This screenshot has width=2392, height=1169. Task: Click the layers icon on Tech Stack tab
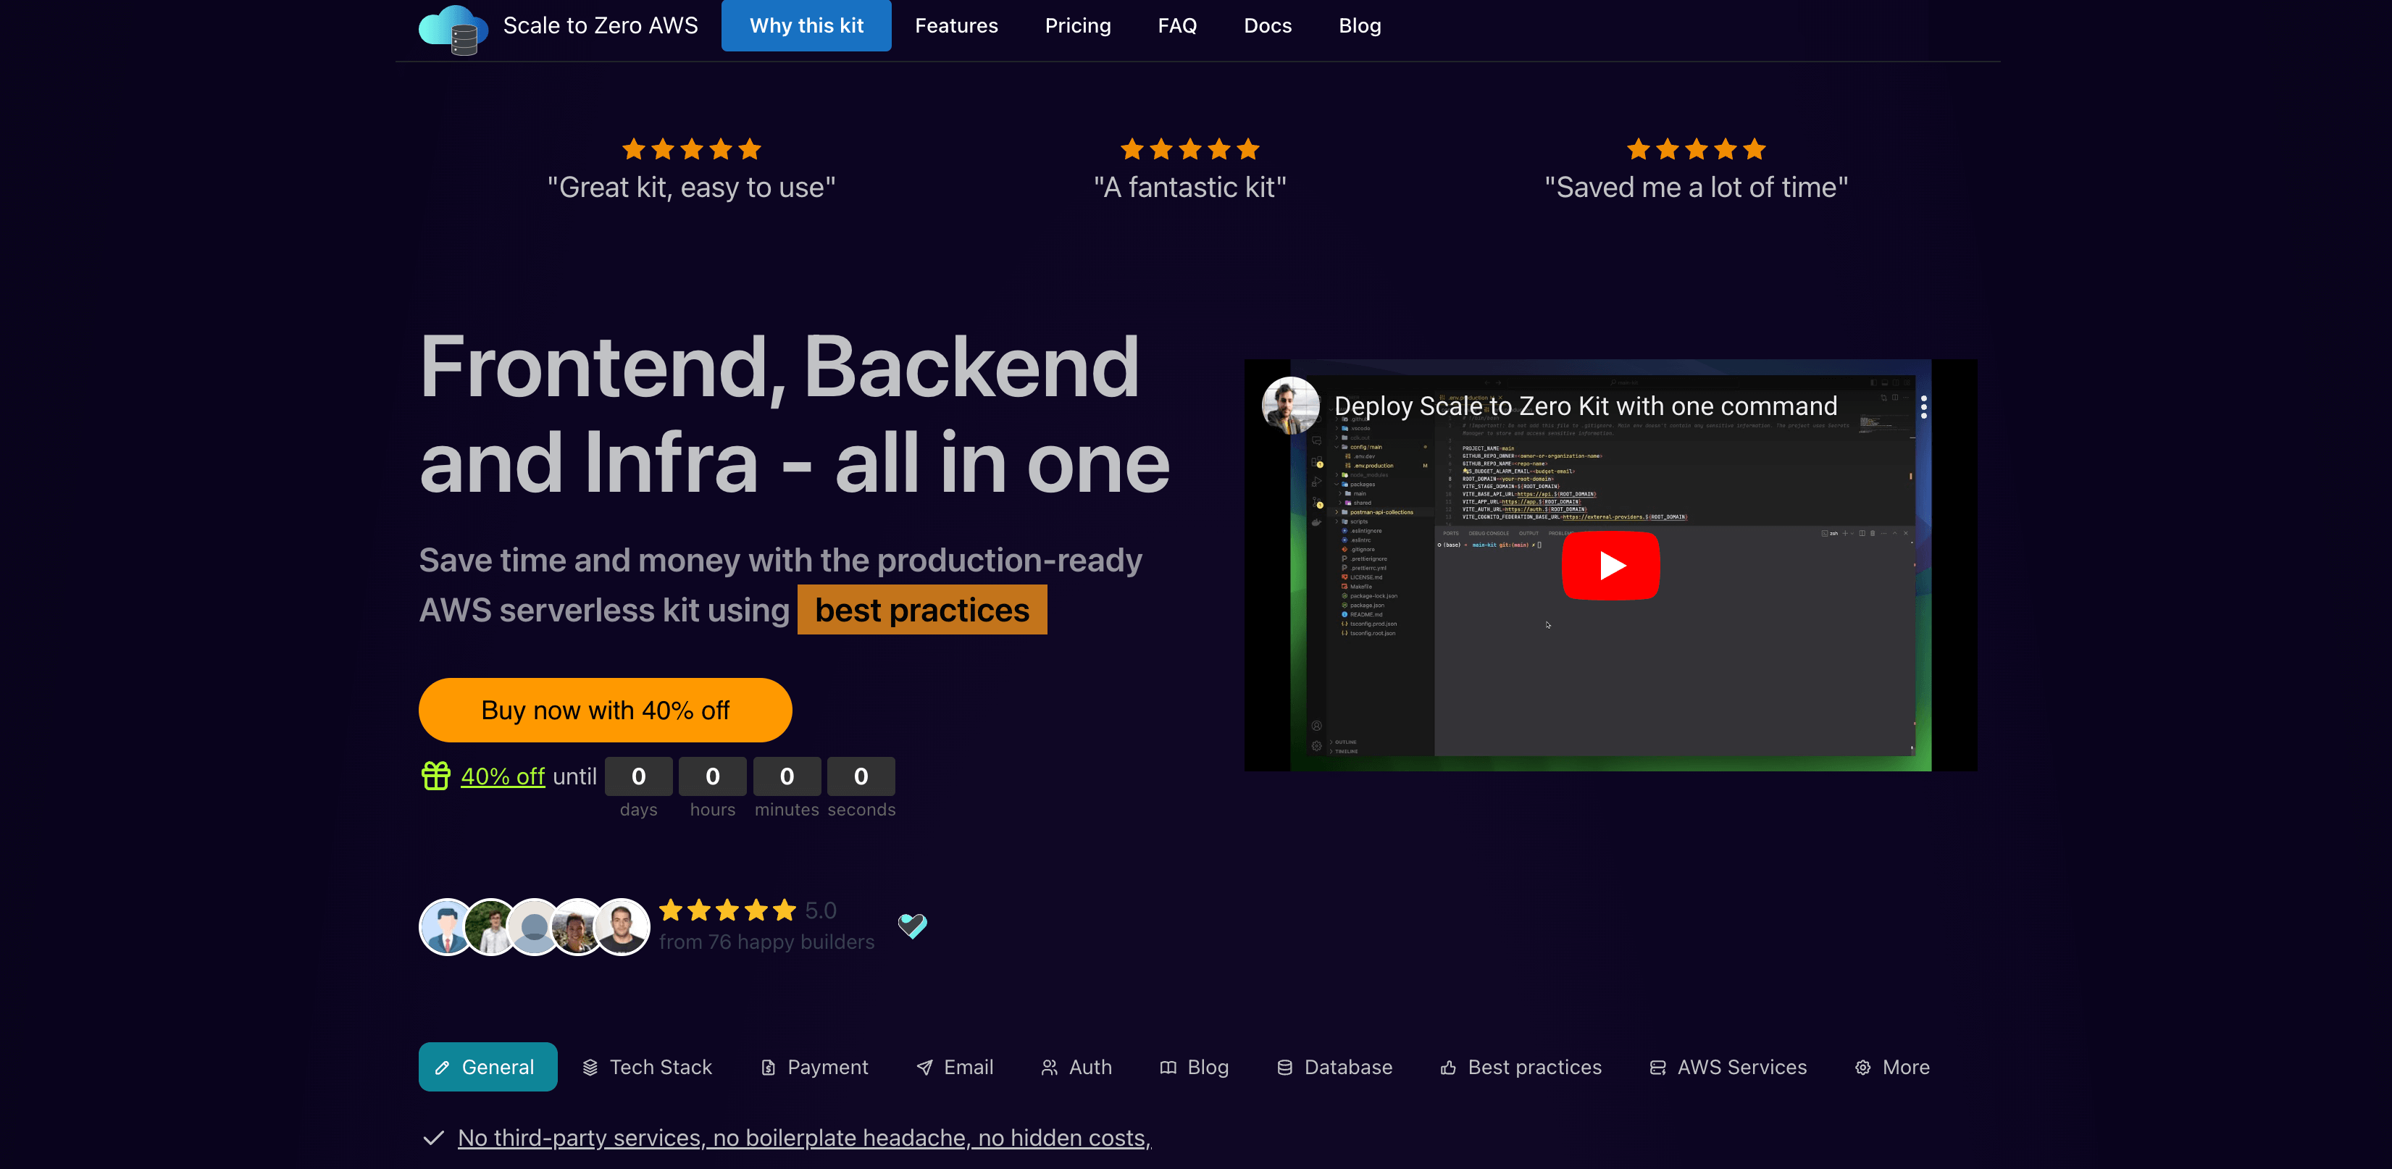[x=590, y=1068]
